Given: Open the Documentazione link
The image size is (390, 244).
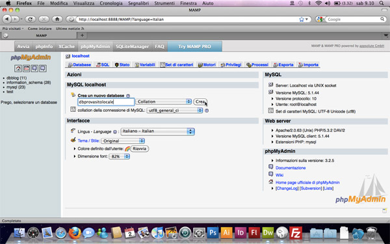Looking at the screenshot, I should pyautogui.click(x=291, y=168).
